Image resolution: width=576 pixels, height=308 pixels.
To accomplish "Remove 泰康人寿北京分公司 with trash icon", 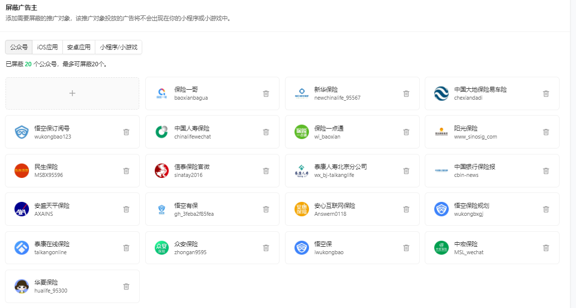I will (x=406, y=171).
